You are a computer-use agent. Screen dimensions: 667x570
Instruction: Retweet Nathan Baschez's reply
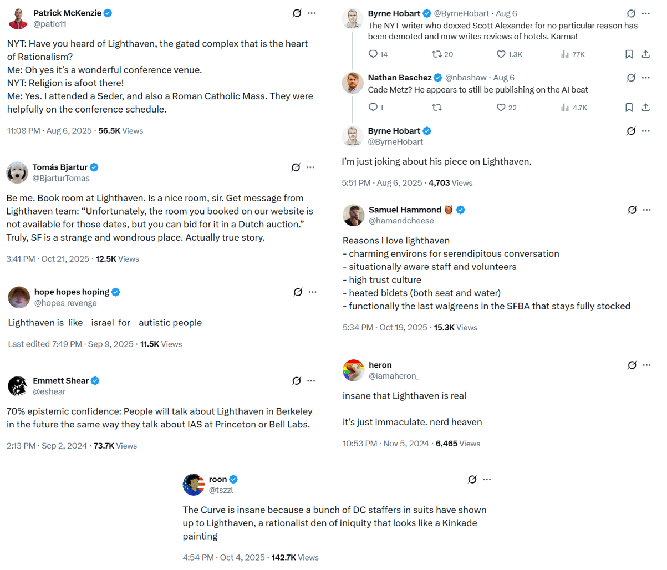437,107
